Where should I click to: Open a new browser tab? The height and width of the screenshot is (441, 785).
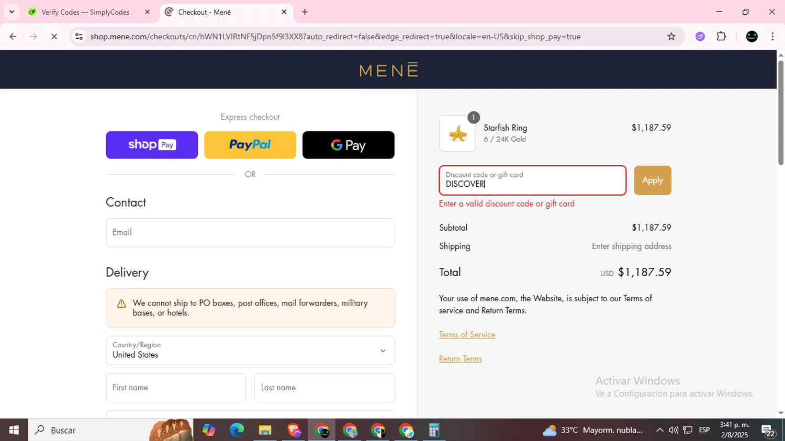(305, 12)
